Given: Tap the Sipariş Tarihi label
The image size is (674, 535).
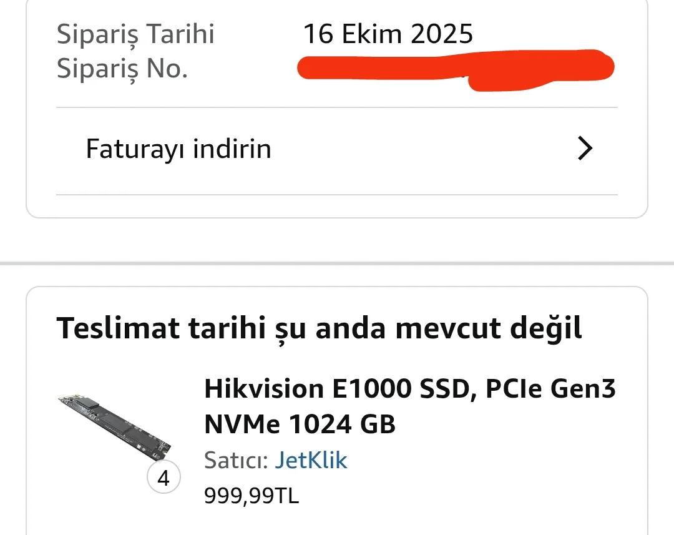Looking at the screenshot, I should pyautogui.click(x=135, y=34).
